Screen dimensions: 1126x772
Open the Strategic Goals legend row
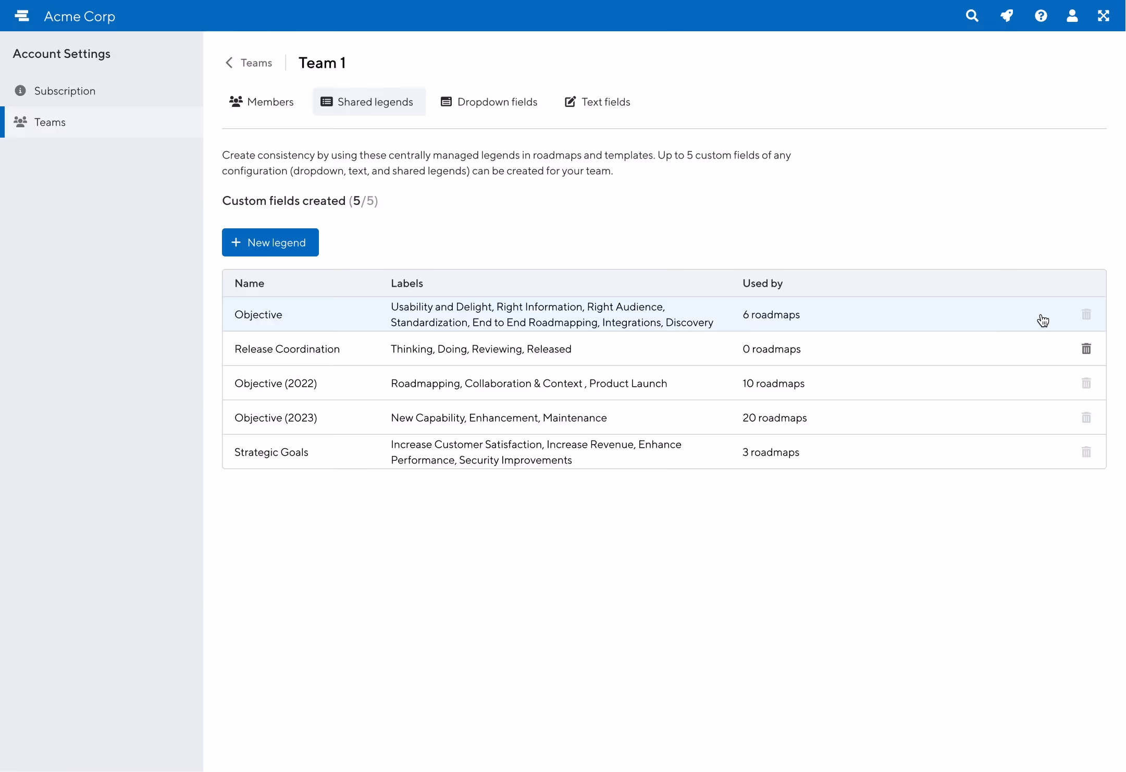[271, 452]
